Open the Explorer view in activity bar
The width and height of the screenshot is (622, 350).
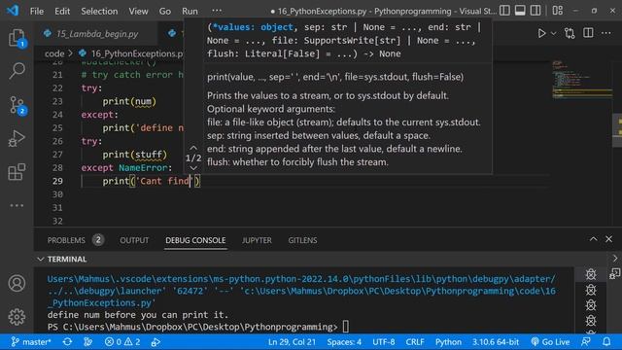click(17, 38)
